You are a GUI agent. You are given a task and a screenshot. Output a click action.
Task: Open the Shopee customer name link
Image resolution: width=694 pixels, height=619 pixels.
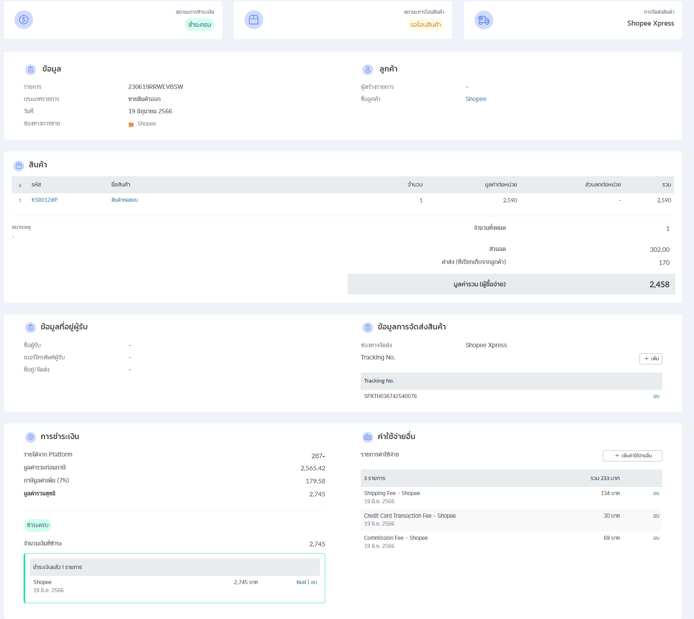pyautogui.click(x=476, y=99)
